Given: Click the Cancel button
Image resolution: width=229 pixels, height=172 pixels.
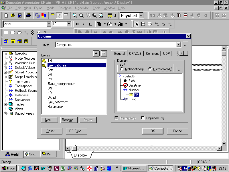Looking at the screenshot, I should pyautogui.click(x=177, y=131).
